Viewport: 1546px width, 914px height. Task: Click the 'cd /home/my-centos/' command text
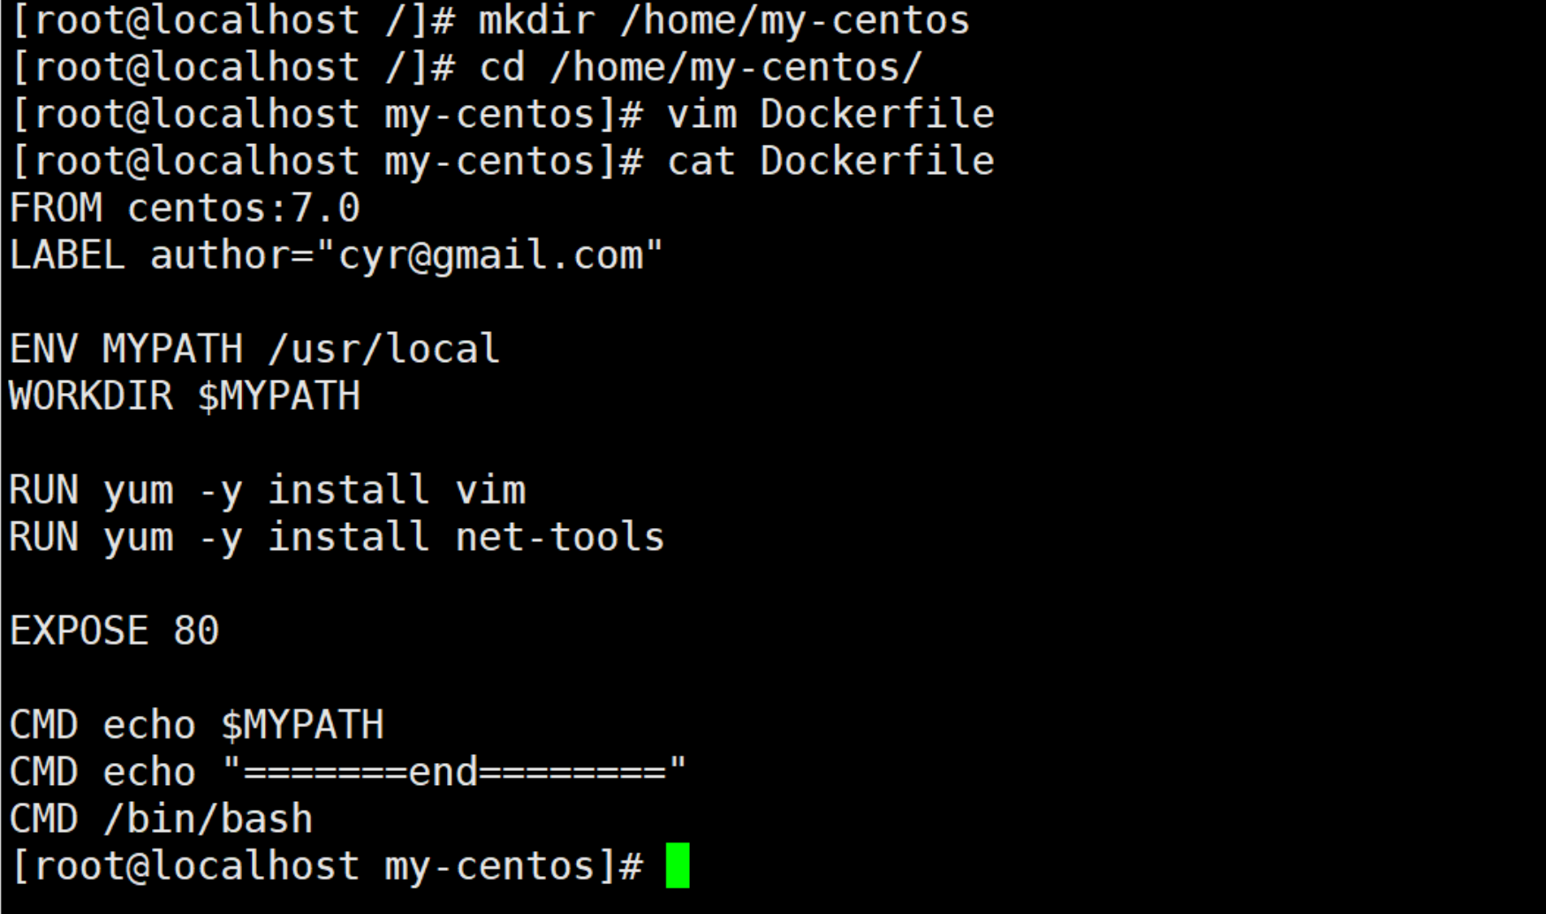[x=701, y=67]
